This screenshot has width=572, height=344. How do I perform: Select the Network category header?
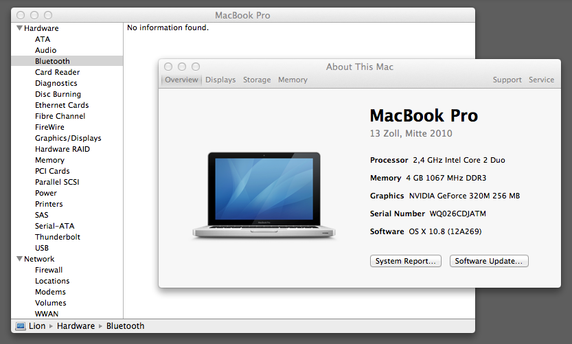[x=39, y=259]
